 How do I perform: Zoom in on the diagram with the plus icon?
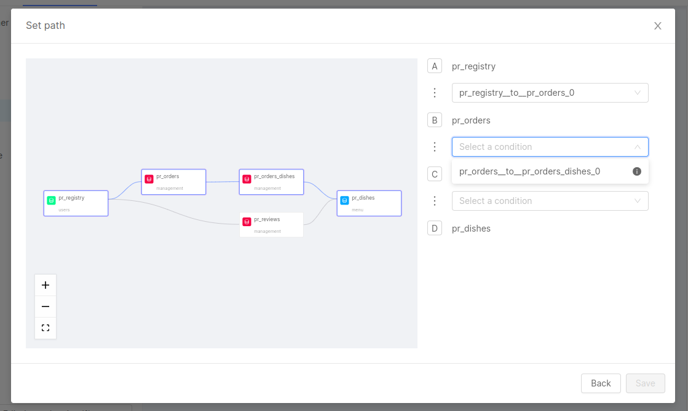pos(45,284)
